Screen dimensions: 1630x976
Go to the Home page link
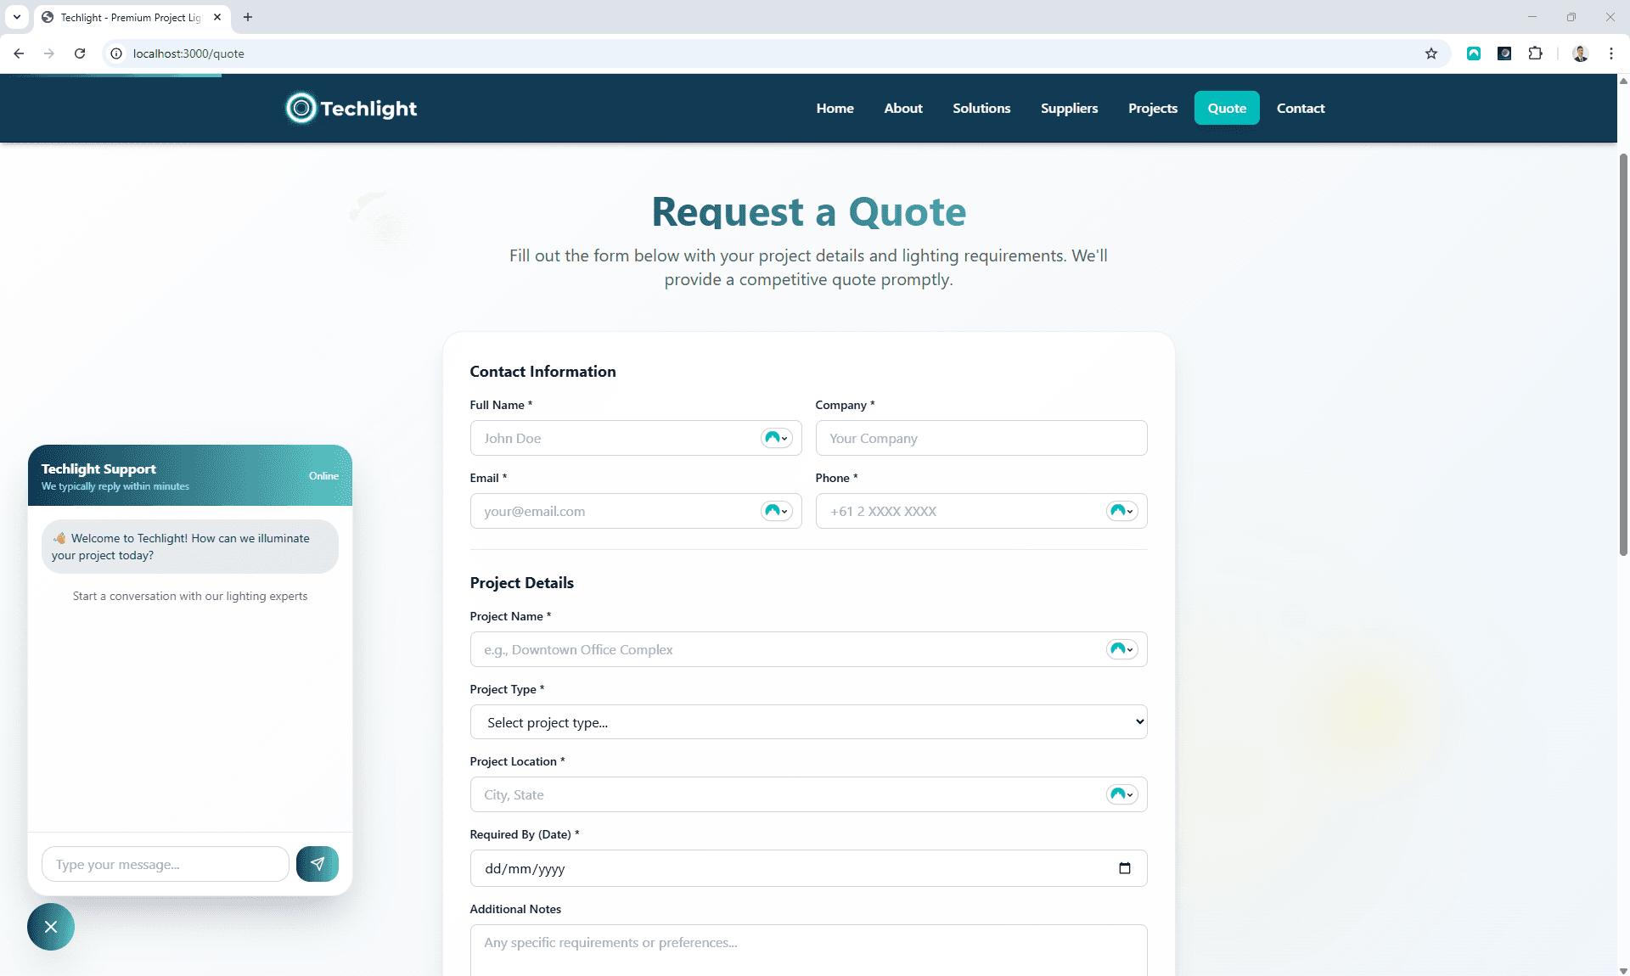[x=835, y=108]
